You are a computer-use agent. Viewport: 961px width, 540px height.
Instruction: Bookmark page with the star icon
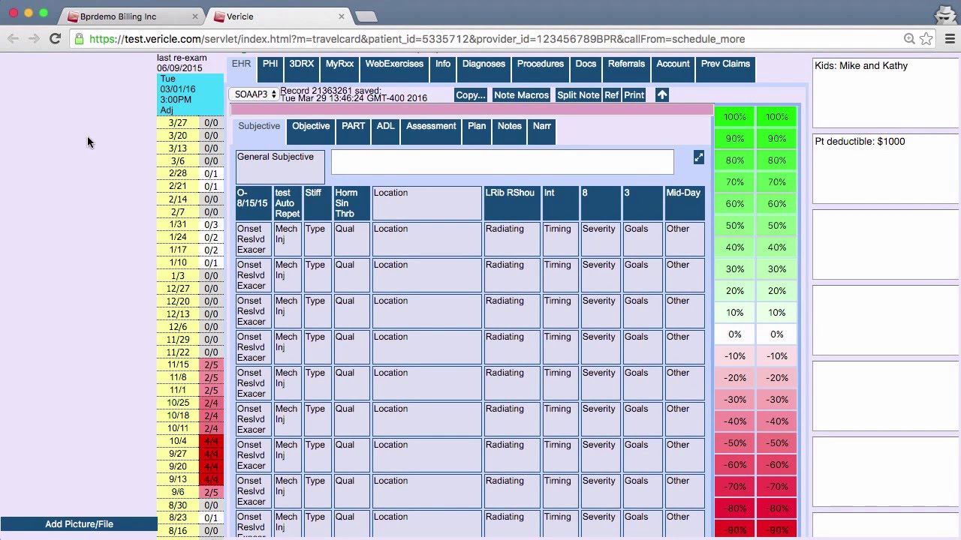click(x=926, y=39)
